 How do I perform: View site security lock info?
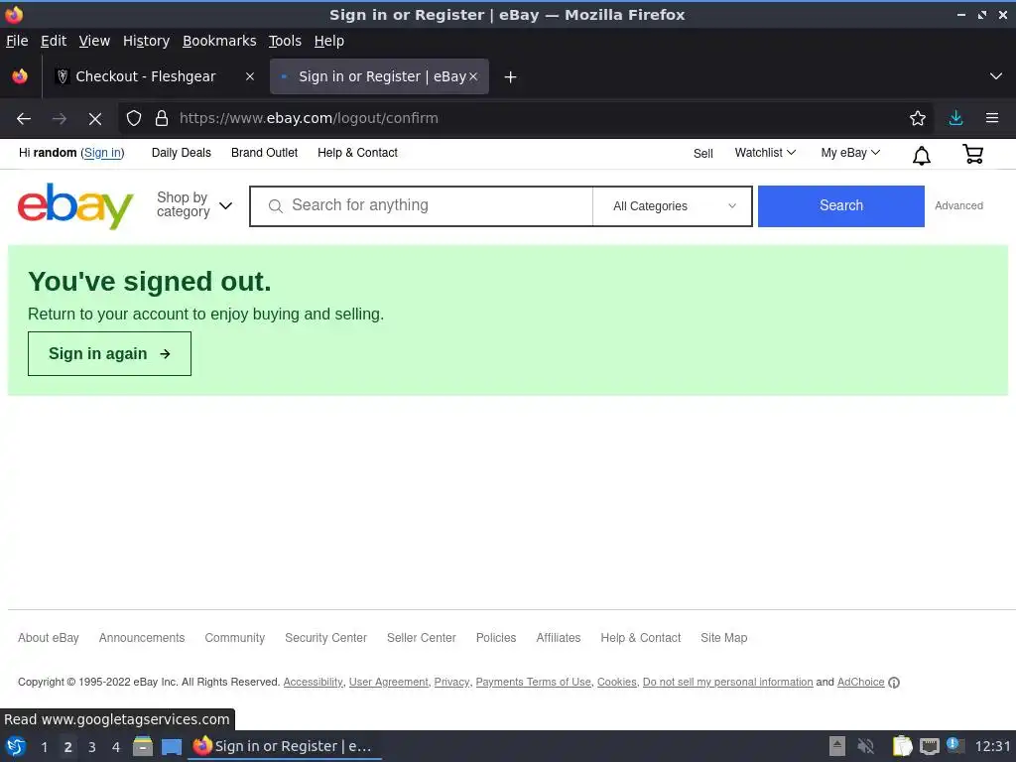162,118
